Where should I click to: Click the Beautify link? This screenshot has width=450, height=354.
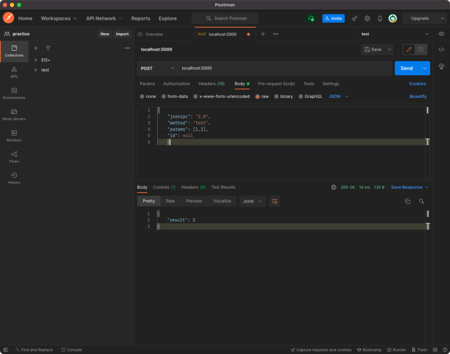coord(418,97)
